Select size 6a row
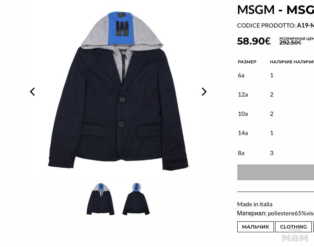314x247 pixels. 275,75
